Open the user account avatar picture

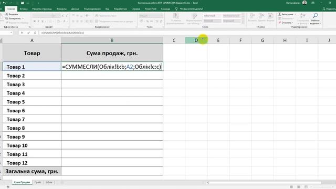coord(304,3)
